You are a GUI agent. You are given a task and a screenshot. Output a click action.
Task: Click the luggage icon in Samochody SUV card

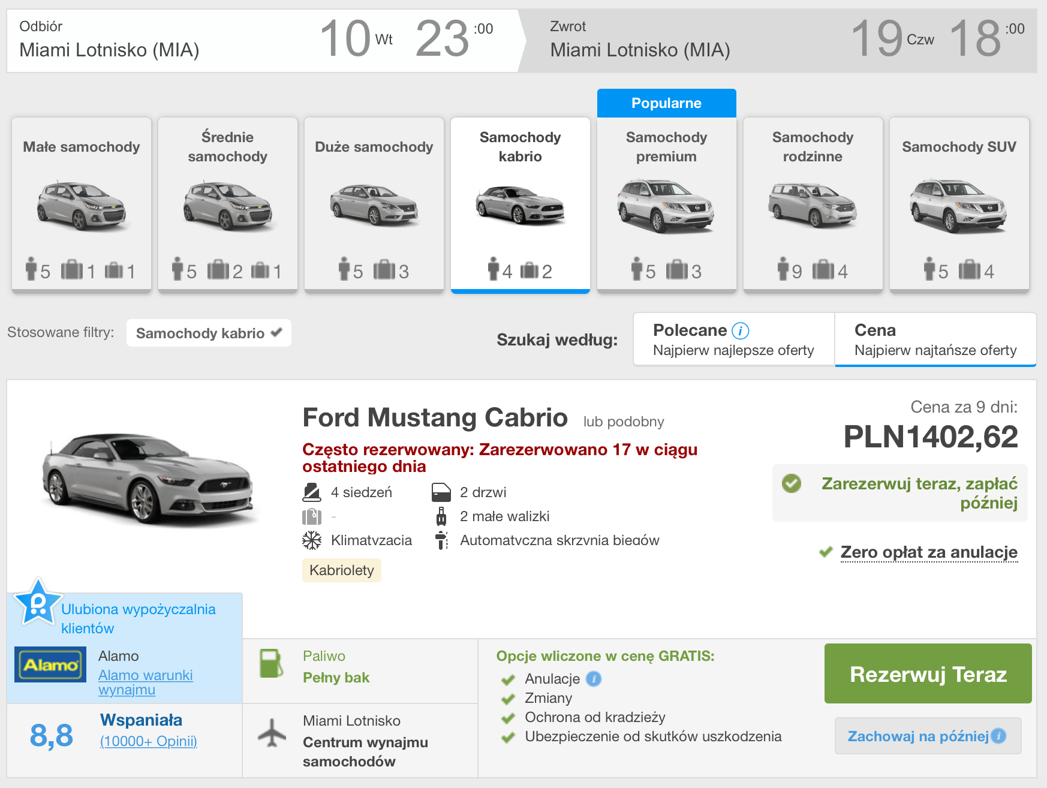coord(970,270)
